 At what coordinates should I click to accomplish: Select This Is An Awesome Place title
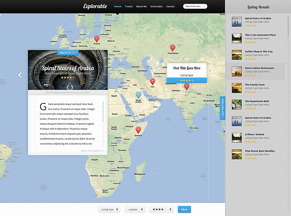[260, 35]
